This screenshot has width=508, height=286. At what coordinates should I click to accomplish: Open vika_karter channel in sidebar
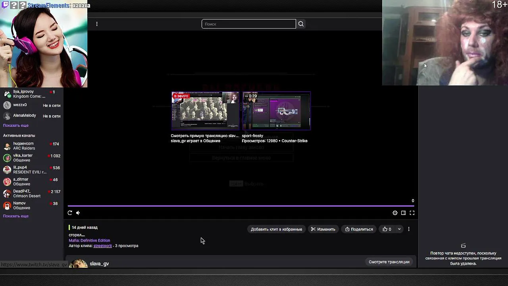(x=32, y=158)
